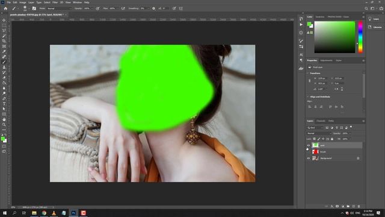Image resolution: width=385 pixels, height=217 pixels.
Task: Open the layer blend mode Normal dropdown
Action: click(319, 133)
